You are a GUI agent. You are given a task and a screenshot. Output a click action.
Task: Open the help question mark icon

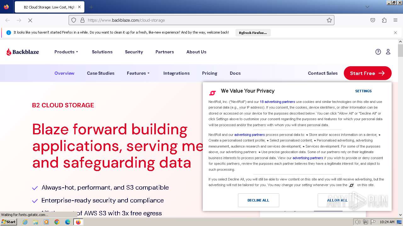point(378,52)
